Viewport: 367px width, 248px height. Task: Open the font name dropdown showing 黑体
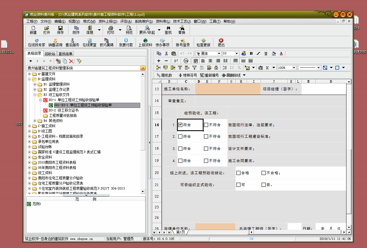pyautogui.click(x=219, y=54)
